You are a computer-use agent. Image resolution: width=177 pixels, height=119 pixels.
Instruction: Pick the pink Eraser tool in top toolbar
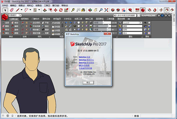pyautogui.click(x=12, y=10)
